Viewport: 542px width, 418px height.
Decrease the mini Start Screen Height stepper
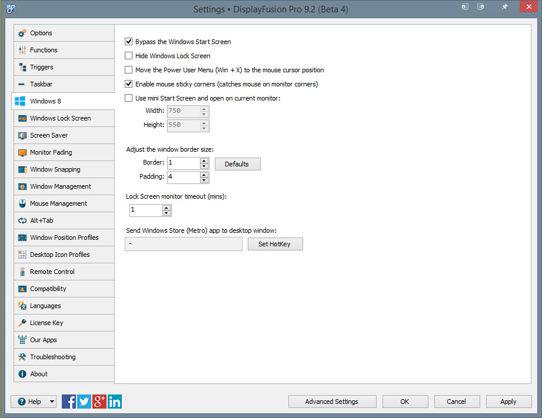pos(204,129)
